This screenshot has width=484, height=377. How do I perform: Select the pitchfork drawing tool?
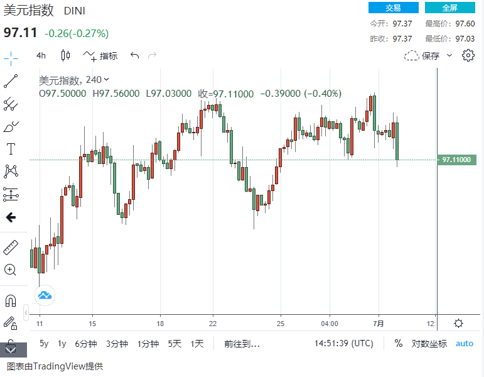tap(11, 104)
